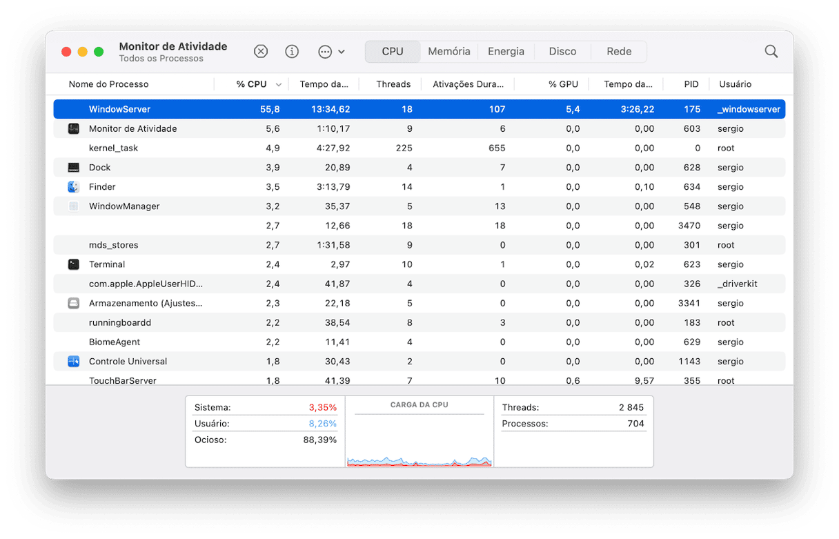Click the WindowManager process name
Screen dimensions: 839x539
pyautogui.click(x=124, y=206)
